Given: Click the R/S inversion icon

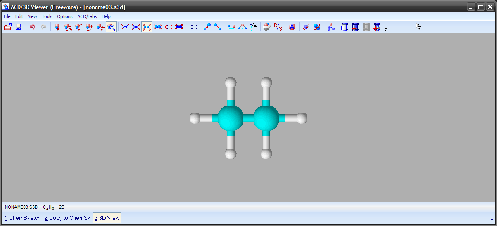Looking at the screenshot, I should click(x=278, y=27).
